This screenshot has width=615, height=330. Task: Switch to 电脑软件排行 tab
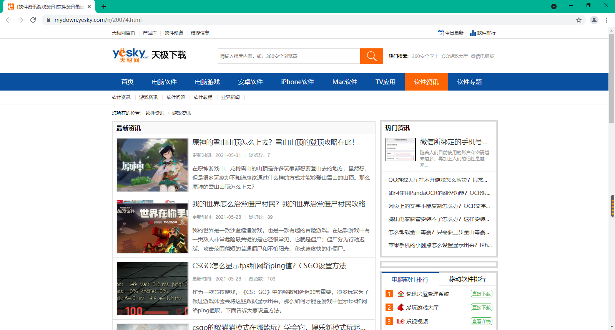coord(410,279)
